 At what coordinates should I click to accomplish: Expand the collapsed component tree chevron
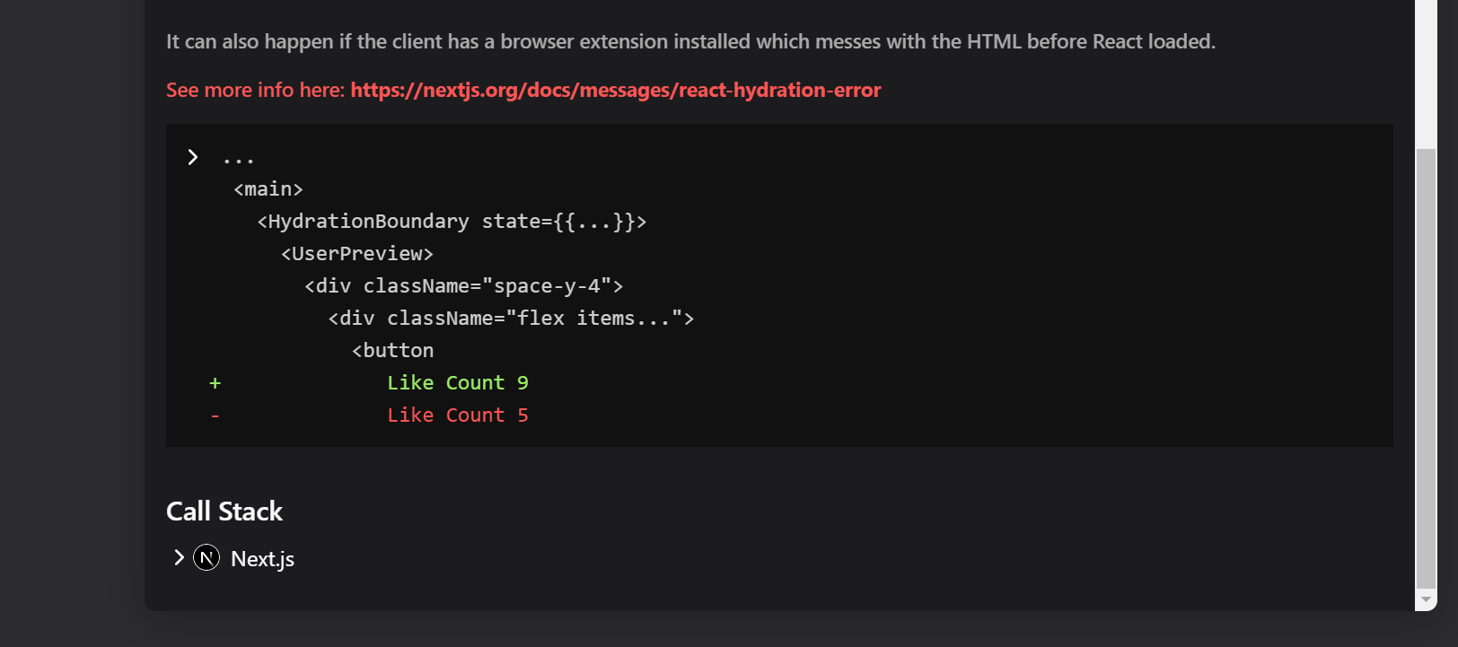(193, 157)
